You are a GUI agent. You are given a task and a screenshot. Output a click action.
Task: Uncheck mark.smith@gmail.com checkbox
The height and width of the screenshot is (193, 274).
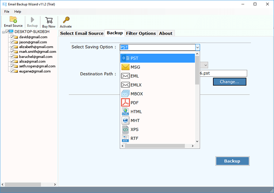(12, 51)
